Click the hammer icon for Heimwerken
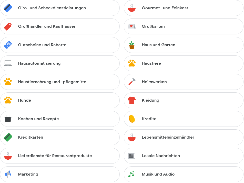The width and height of the screenshot is (244, 183). pyautogui.click(x=132, y=82)
